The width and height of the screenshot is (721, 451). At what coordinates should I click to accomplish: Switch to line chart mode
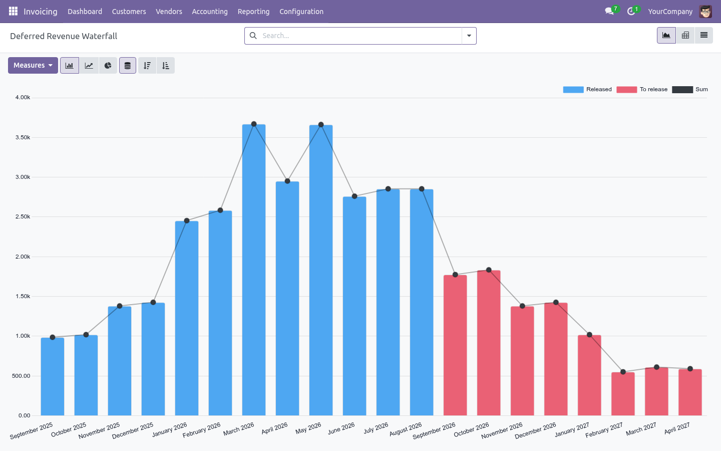click(x=89, y=66)
